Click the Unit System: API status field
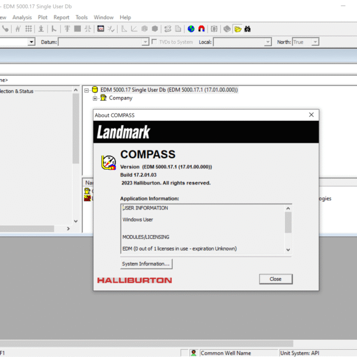The height and width of the screenshot is (357, 357). pyautogui.click(x=318, y=353)
